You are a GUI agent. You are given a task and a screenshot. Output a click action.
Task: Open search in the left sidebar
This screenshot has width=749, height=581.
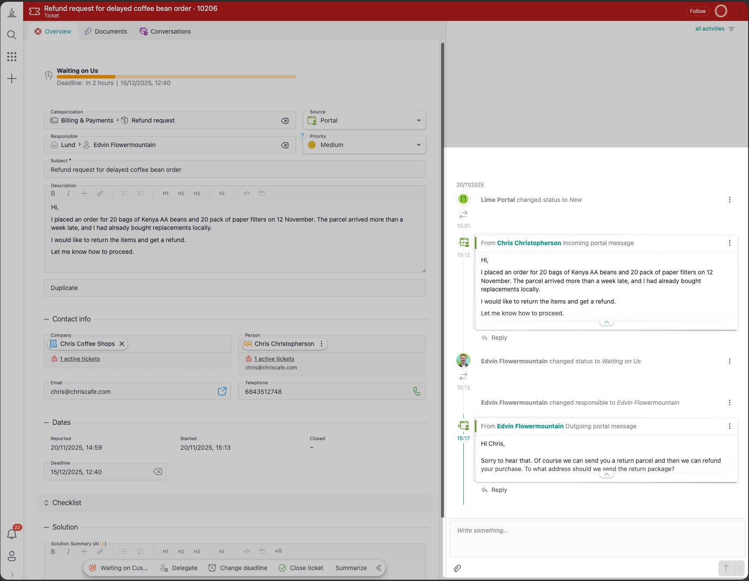point(11,35)
